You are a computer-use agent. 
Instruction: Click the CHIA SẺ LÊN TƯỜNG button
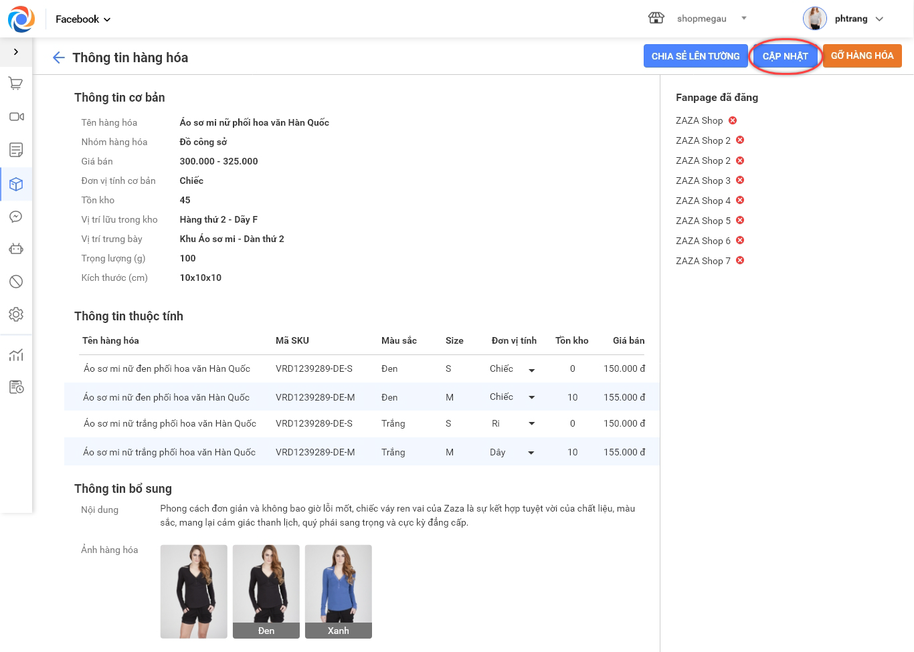point(695,56)
